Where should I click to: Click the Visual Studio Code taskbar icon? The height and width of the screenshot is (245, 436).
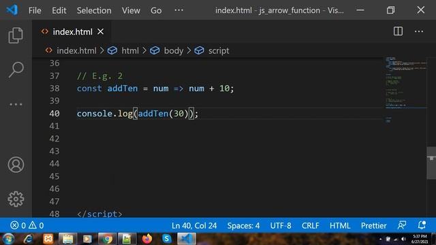pos(187,239)
